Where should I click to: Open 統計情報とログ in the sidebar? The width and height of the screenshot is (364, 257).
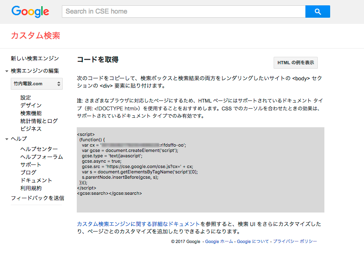click(39, 121)
